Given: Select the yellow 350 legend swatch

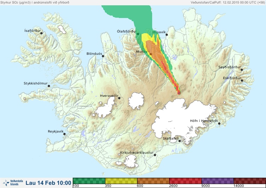Looking at the screenshot, I should point(121,181).
